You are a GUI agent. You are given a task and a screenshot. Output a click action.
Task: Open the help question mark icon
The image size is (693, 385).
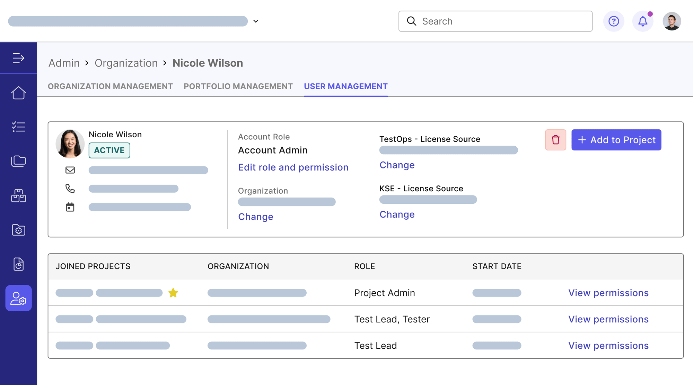coord(614,21)
